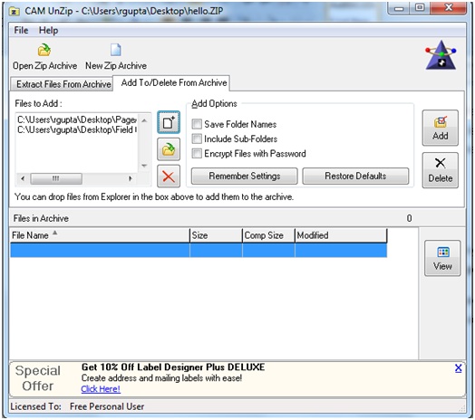Screen dimensions: 475x420
Task: Click the red X remove file icon
Action: tap(169, 177)
